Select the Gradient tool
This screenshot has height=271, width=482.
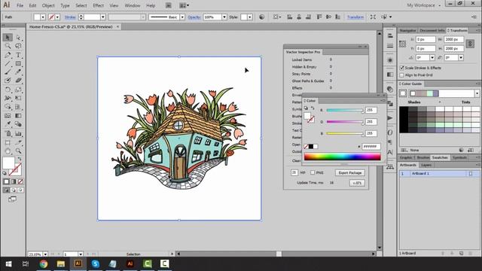pos(18,116)
